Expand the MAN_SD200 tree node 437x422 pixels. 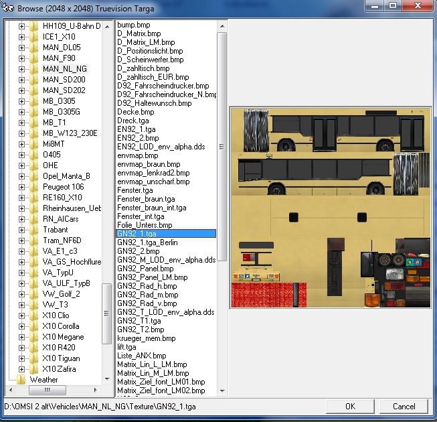pyautogui.click(x=21, y=80)
